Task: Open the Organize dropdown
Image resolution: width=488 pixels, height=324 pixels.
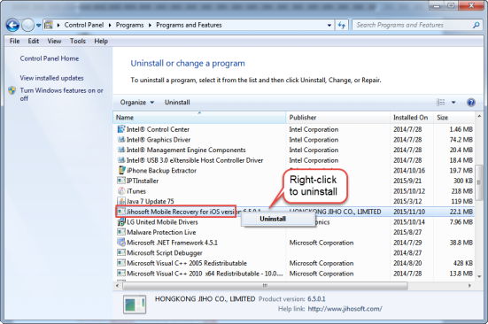Action: pyautogui.click(x=137, y=103)
